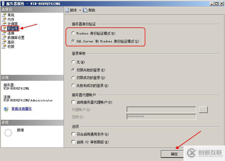Open the 连接 page icon
This screenshot has height=161, width=225.
click(4, 33)
